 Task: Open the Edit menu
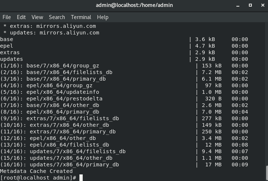click(x=21, y=17)
